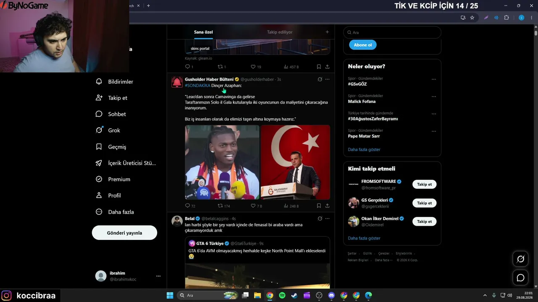Open the Chrome three-dot menu
Viewport: 538px width, 302px height.
pos(532,18)
